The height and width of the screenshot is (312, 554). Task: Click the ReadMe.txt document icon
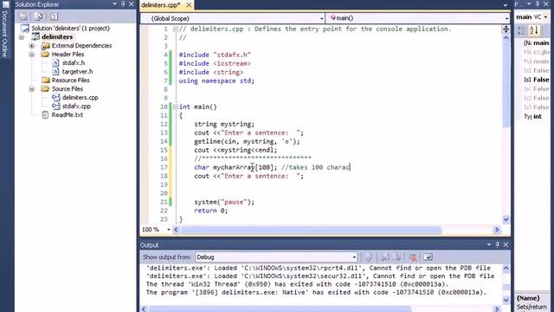[x=45, y=114]
